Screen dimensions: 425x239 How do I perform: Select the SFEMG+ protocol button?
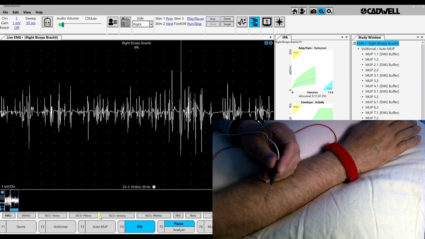[x=26, y=216]
